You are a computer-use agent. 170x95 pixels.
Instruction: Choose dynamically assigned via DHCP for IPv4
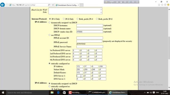[x=49, y=22]
